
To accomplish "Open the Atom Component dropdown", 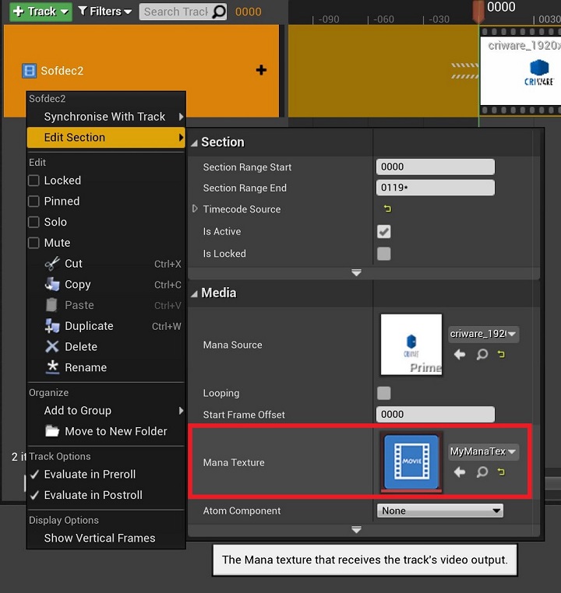I will point(440,511).
